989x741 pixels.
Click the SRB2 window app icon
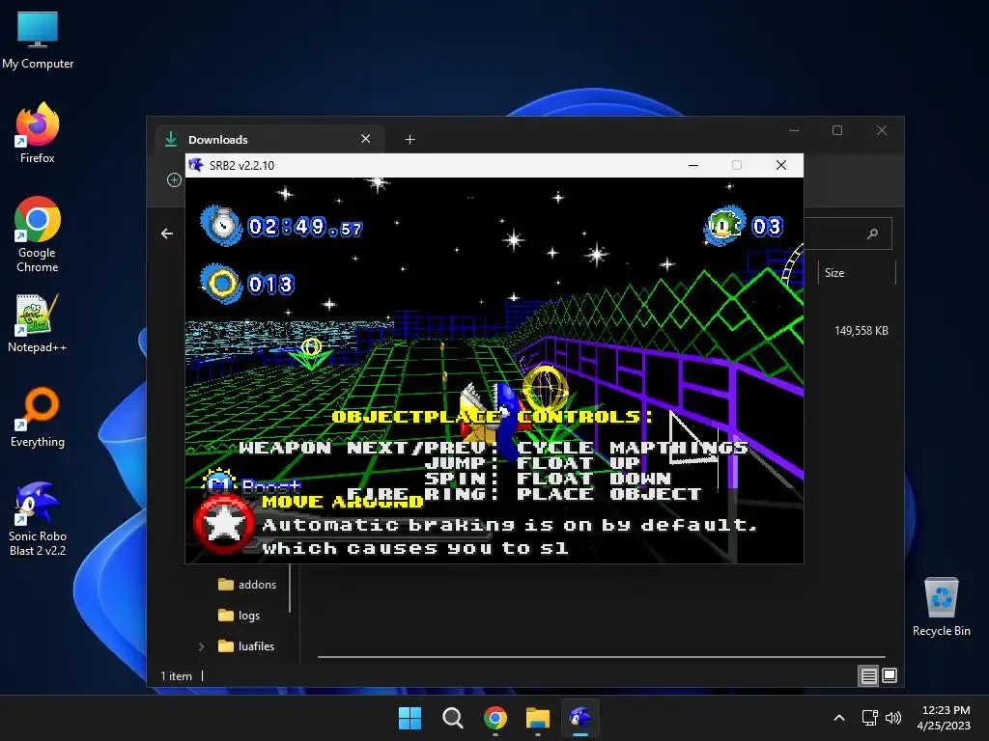click(x=196, y=165)
